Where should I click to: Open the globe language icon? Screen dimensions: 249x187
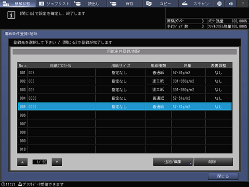point(219,3)
